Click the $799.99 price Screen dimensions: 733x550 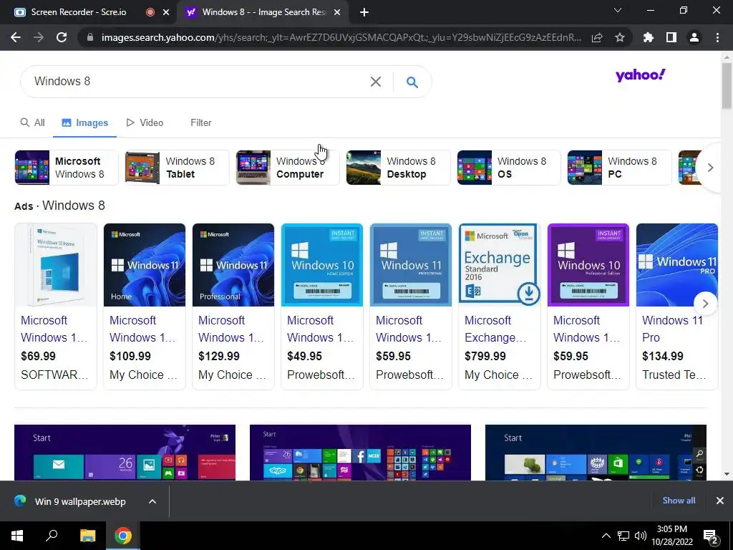(x=485, y=356)
